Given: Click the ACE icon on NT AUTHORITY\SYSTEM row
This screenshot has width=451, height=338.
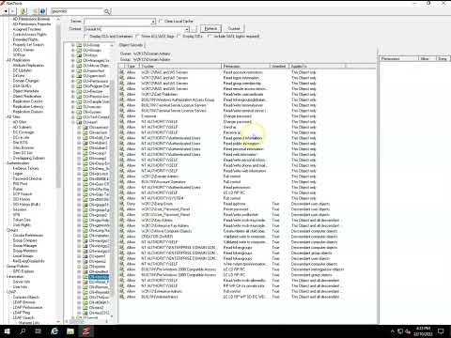Looking at the screenshot, I should tap(122, 198).
